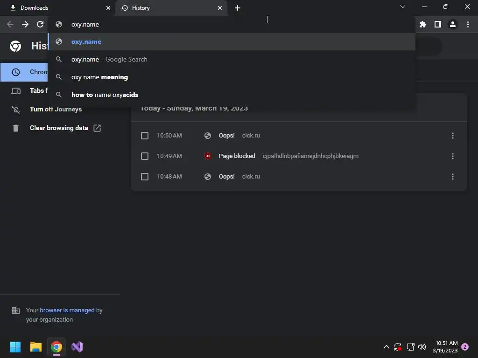Open a new tab with plus button

coord(238,8)
